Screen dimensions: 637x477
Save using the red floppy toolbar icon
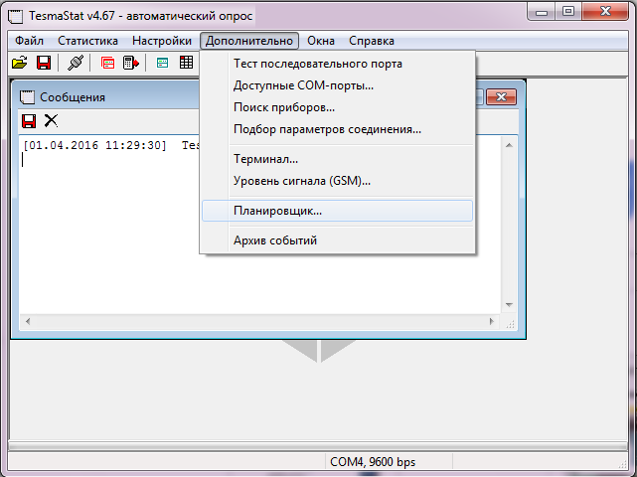44,63
